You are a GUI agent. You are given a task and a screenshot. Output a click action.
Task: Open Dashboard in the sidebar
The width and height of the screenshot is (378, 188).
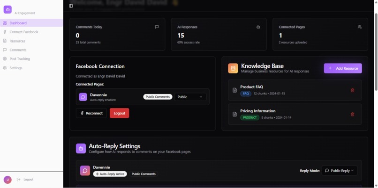[x=31, y=23]
